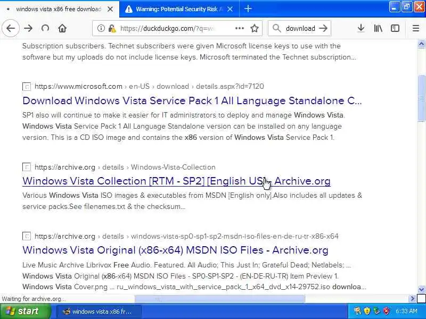Click the first system tray icon
The width and height of the screenshot is (426, 319).
click(x=357, y=311)
